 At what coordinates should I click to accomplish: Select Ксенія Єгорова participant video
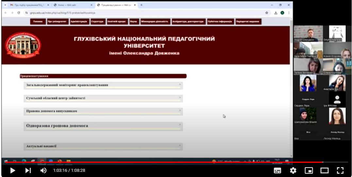337,50
